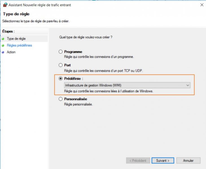
Task: Click the Annuler button
Action: point(188,161)
